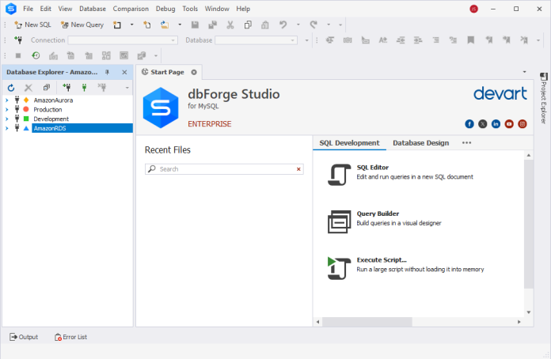The image size is (551, 359).
Task: Click the New Query toolbar button
Action: click(x=82, y=25)
